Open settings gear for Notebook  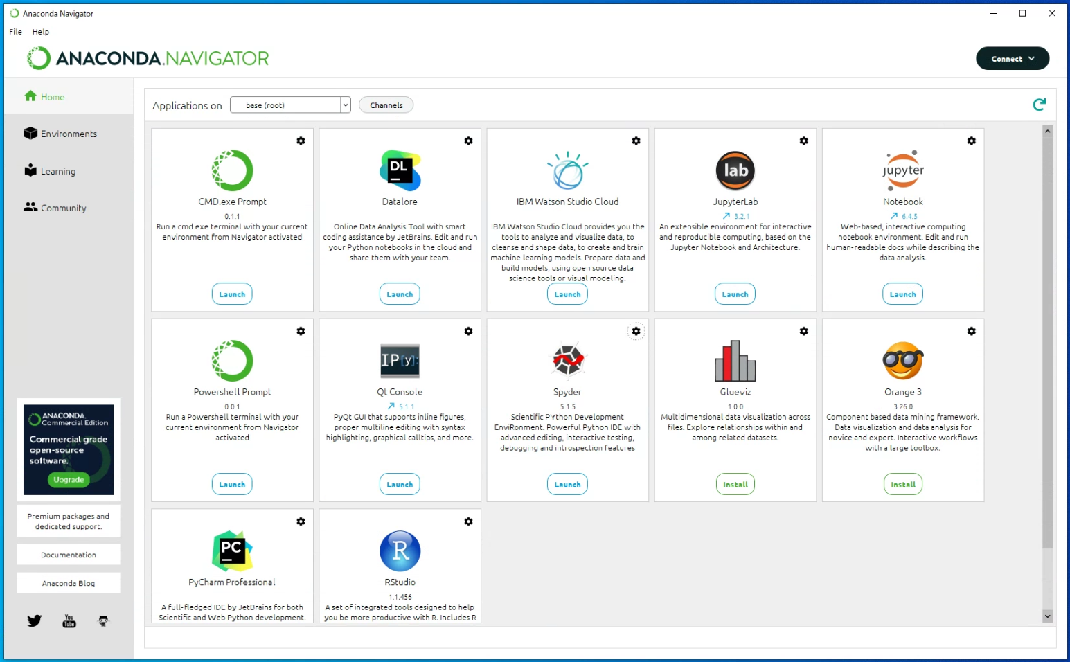pyautogui.click(x=972, y=141)
